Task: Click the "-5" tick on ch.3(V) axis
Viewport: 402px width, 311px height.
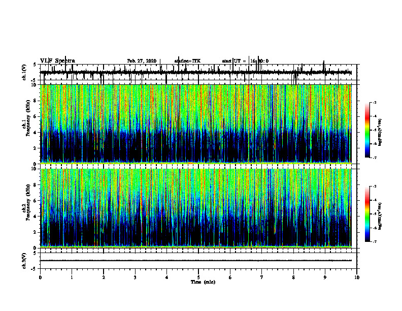Action: [33, 269]
